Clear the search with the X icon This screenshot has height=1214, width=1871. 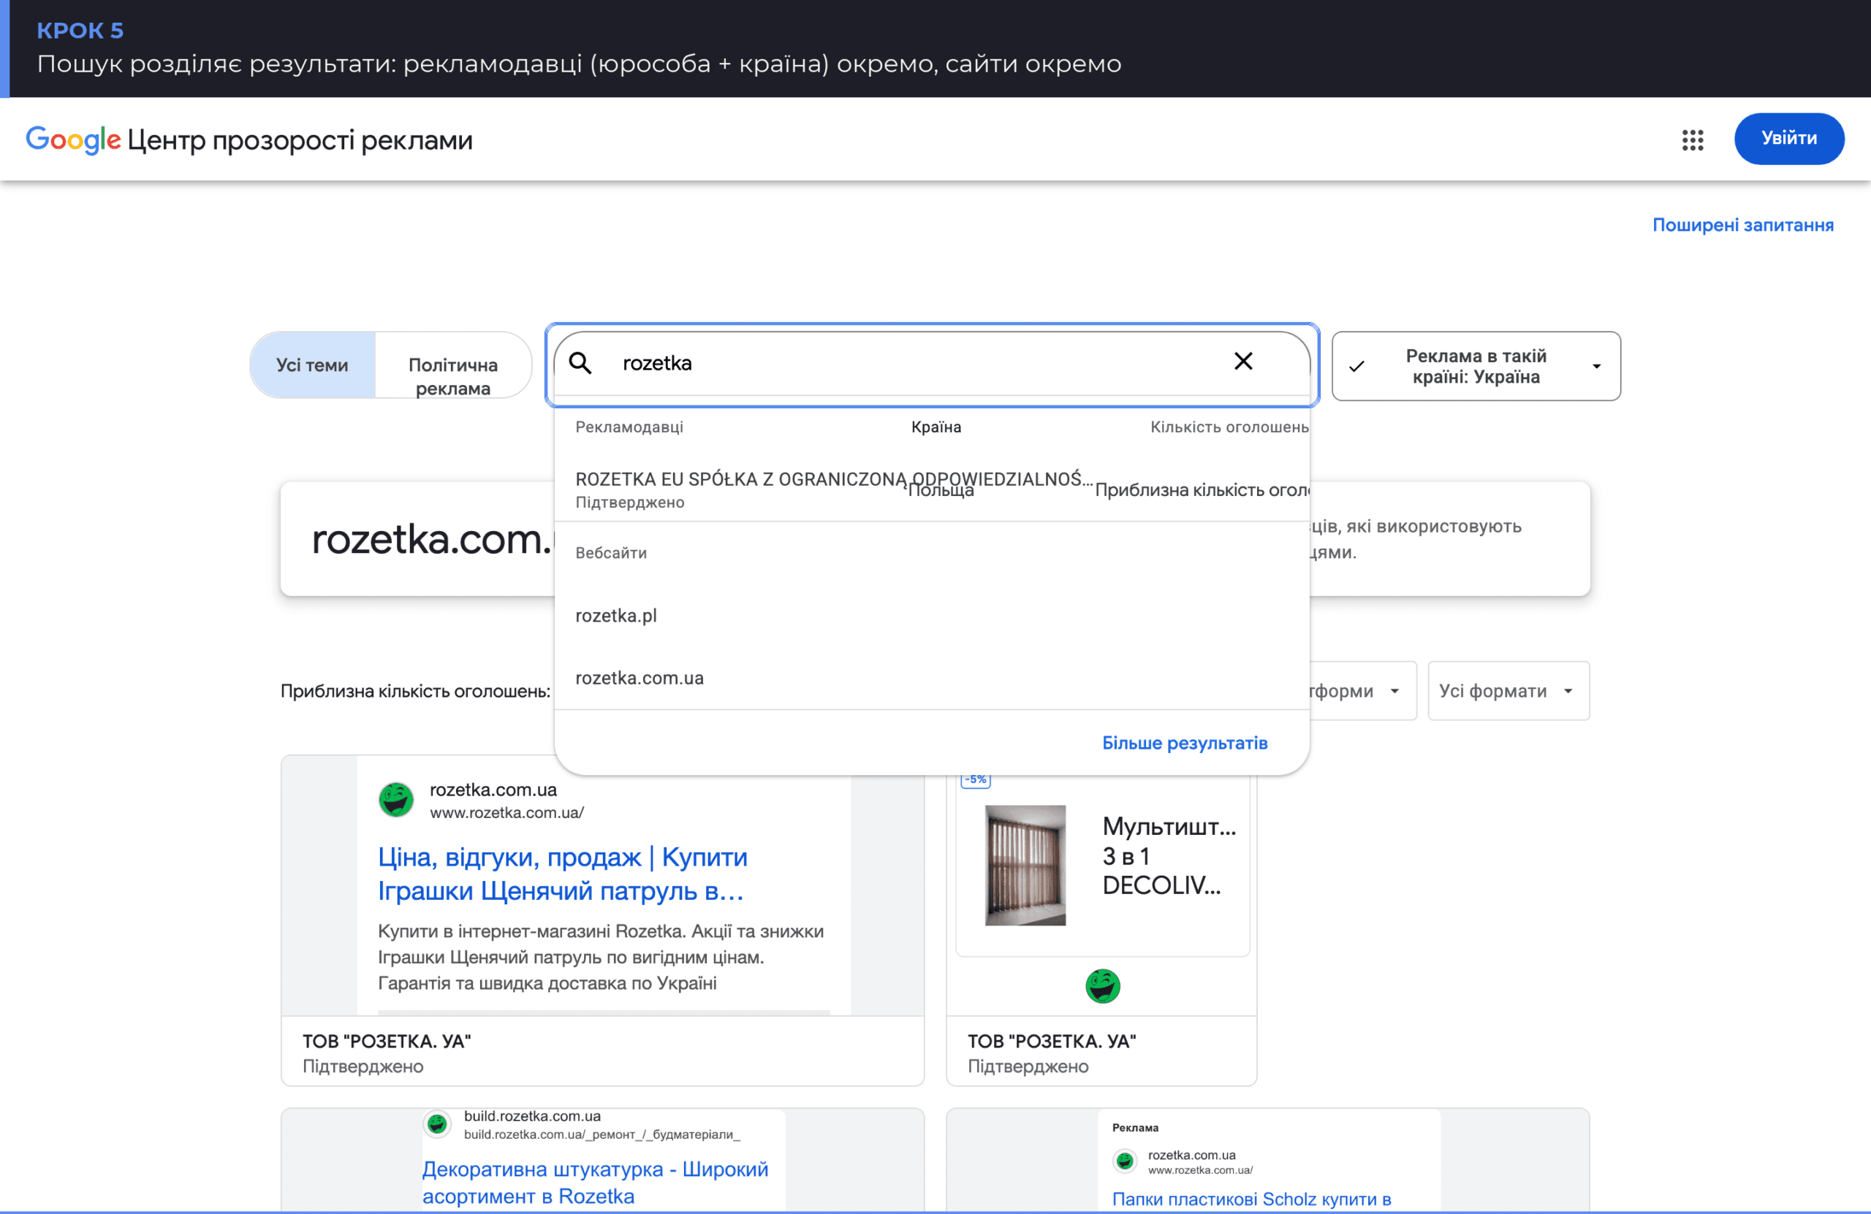tap(1243, 362)
